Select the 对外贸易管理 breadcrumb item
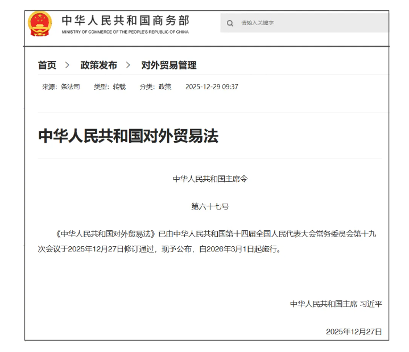The width and height of the screenshot is (409, 352). pos(169,65)
